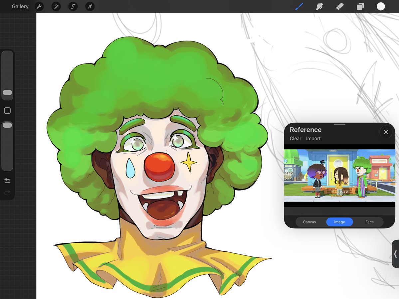Viewport: 399px width, 299px height.
Task: Expand the collapsed side panel chevron
Action: 395,254
